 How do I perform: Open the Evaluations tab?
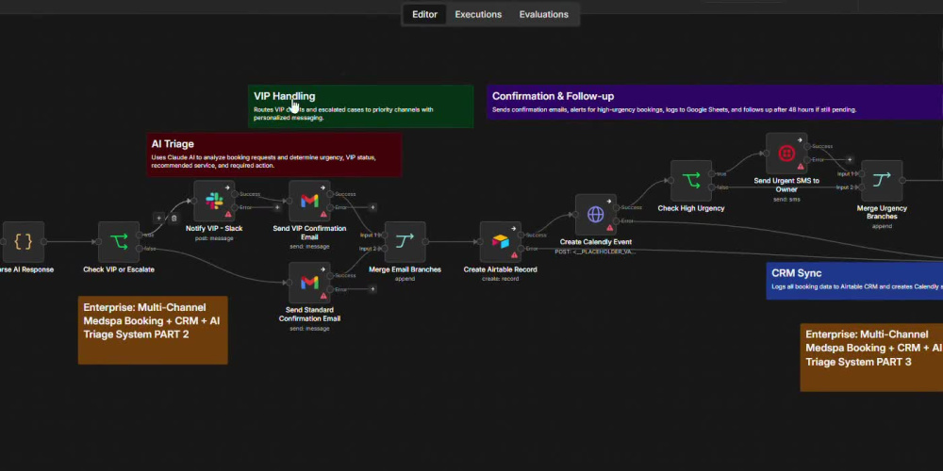click(544, 14)
